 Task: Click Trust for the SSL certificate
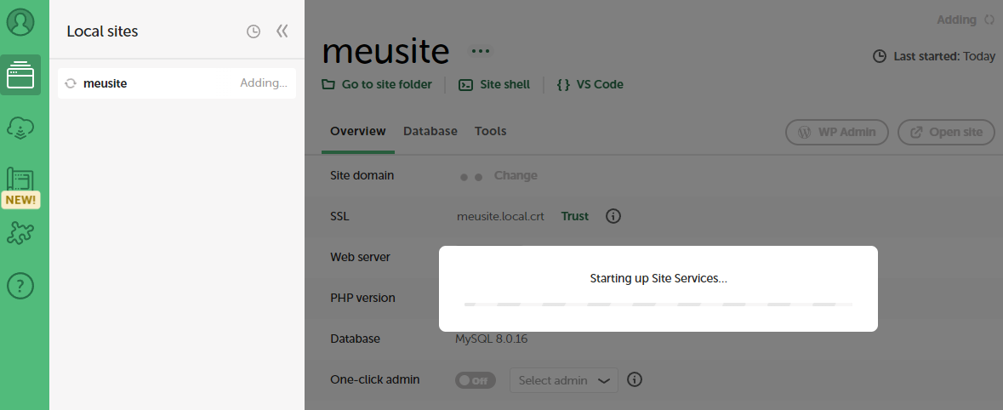click(574, 216)
